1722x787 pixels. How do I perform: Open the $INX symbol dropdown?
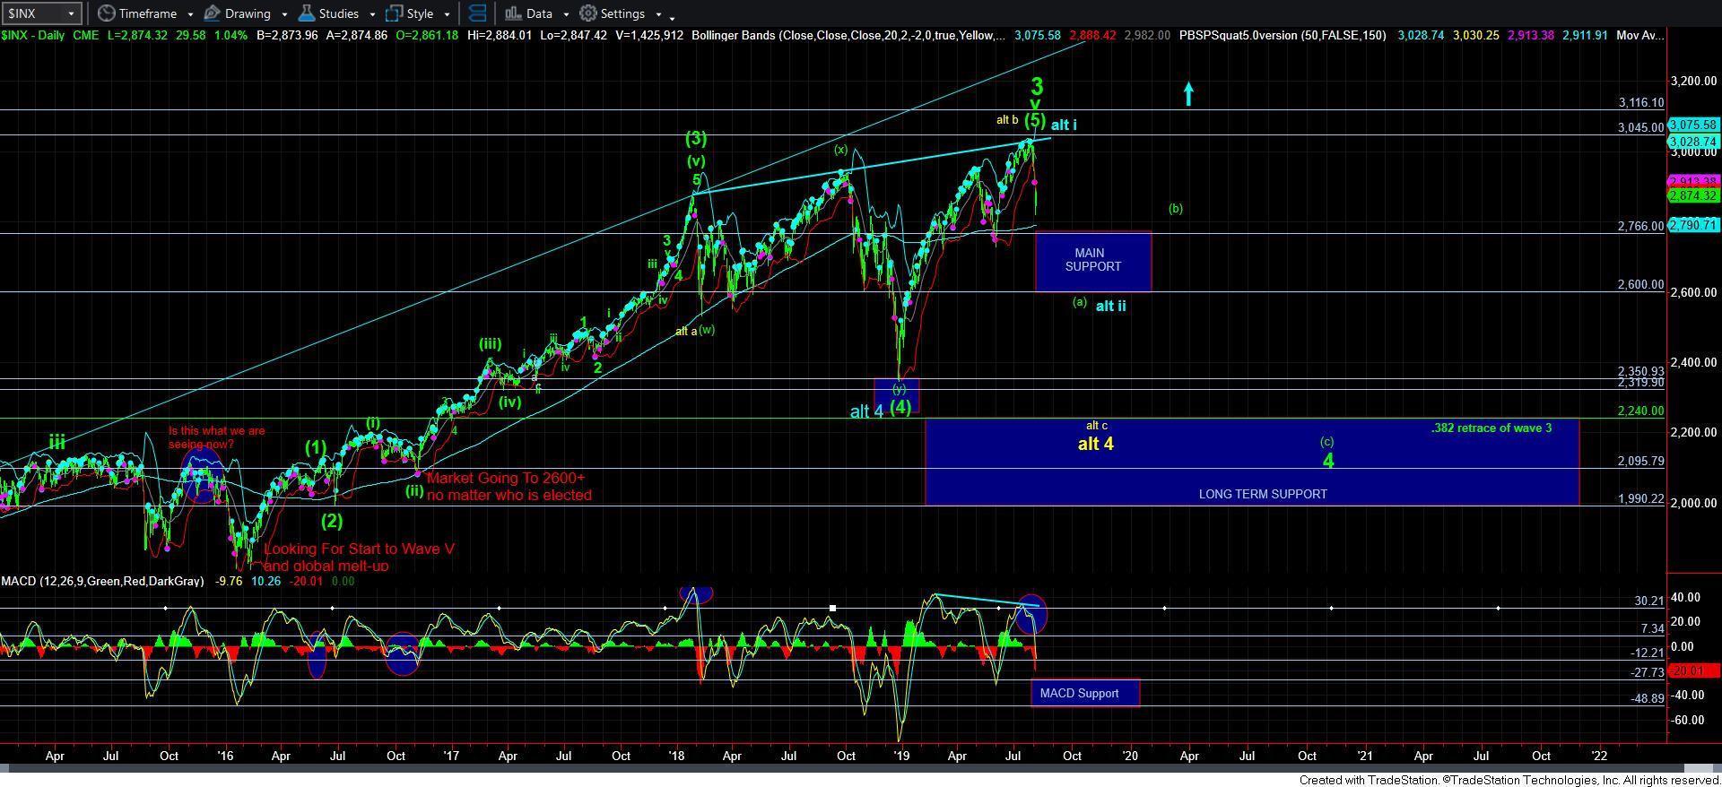coord(72,13)
